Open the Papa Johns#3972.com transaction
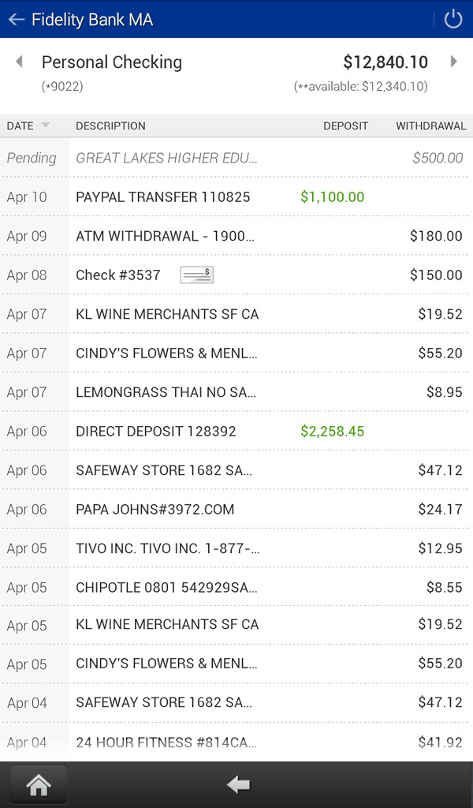 tap(236, 509)
